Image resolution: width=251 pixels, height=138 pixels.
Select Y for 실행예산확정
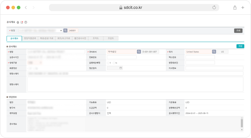click(x=108, y=63)
